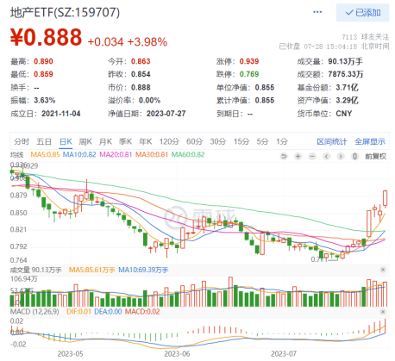Viewport: 395px width, 361px height.
Task: Select the 周K weekly chart tab
Action: [85, 141]
